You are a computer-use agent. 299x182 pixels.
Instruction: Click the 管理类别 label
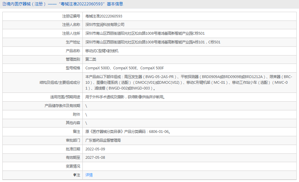pos(73,59)
